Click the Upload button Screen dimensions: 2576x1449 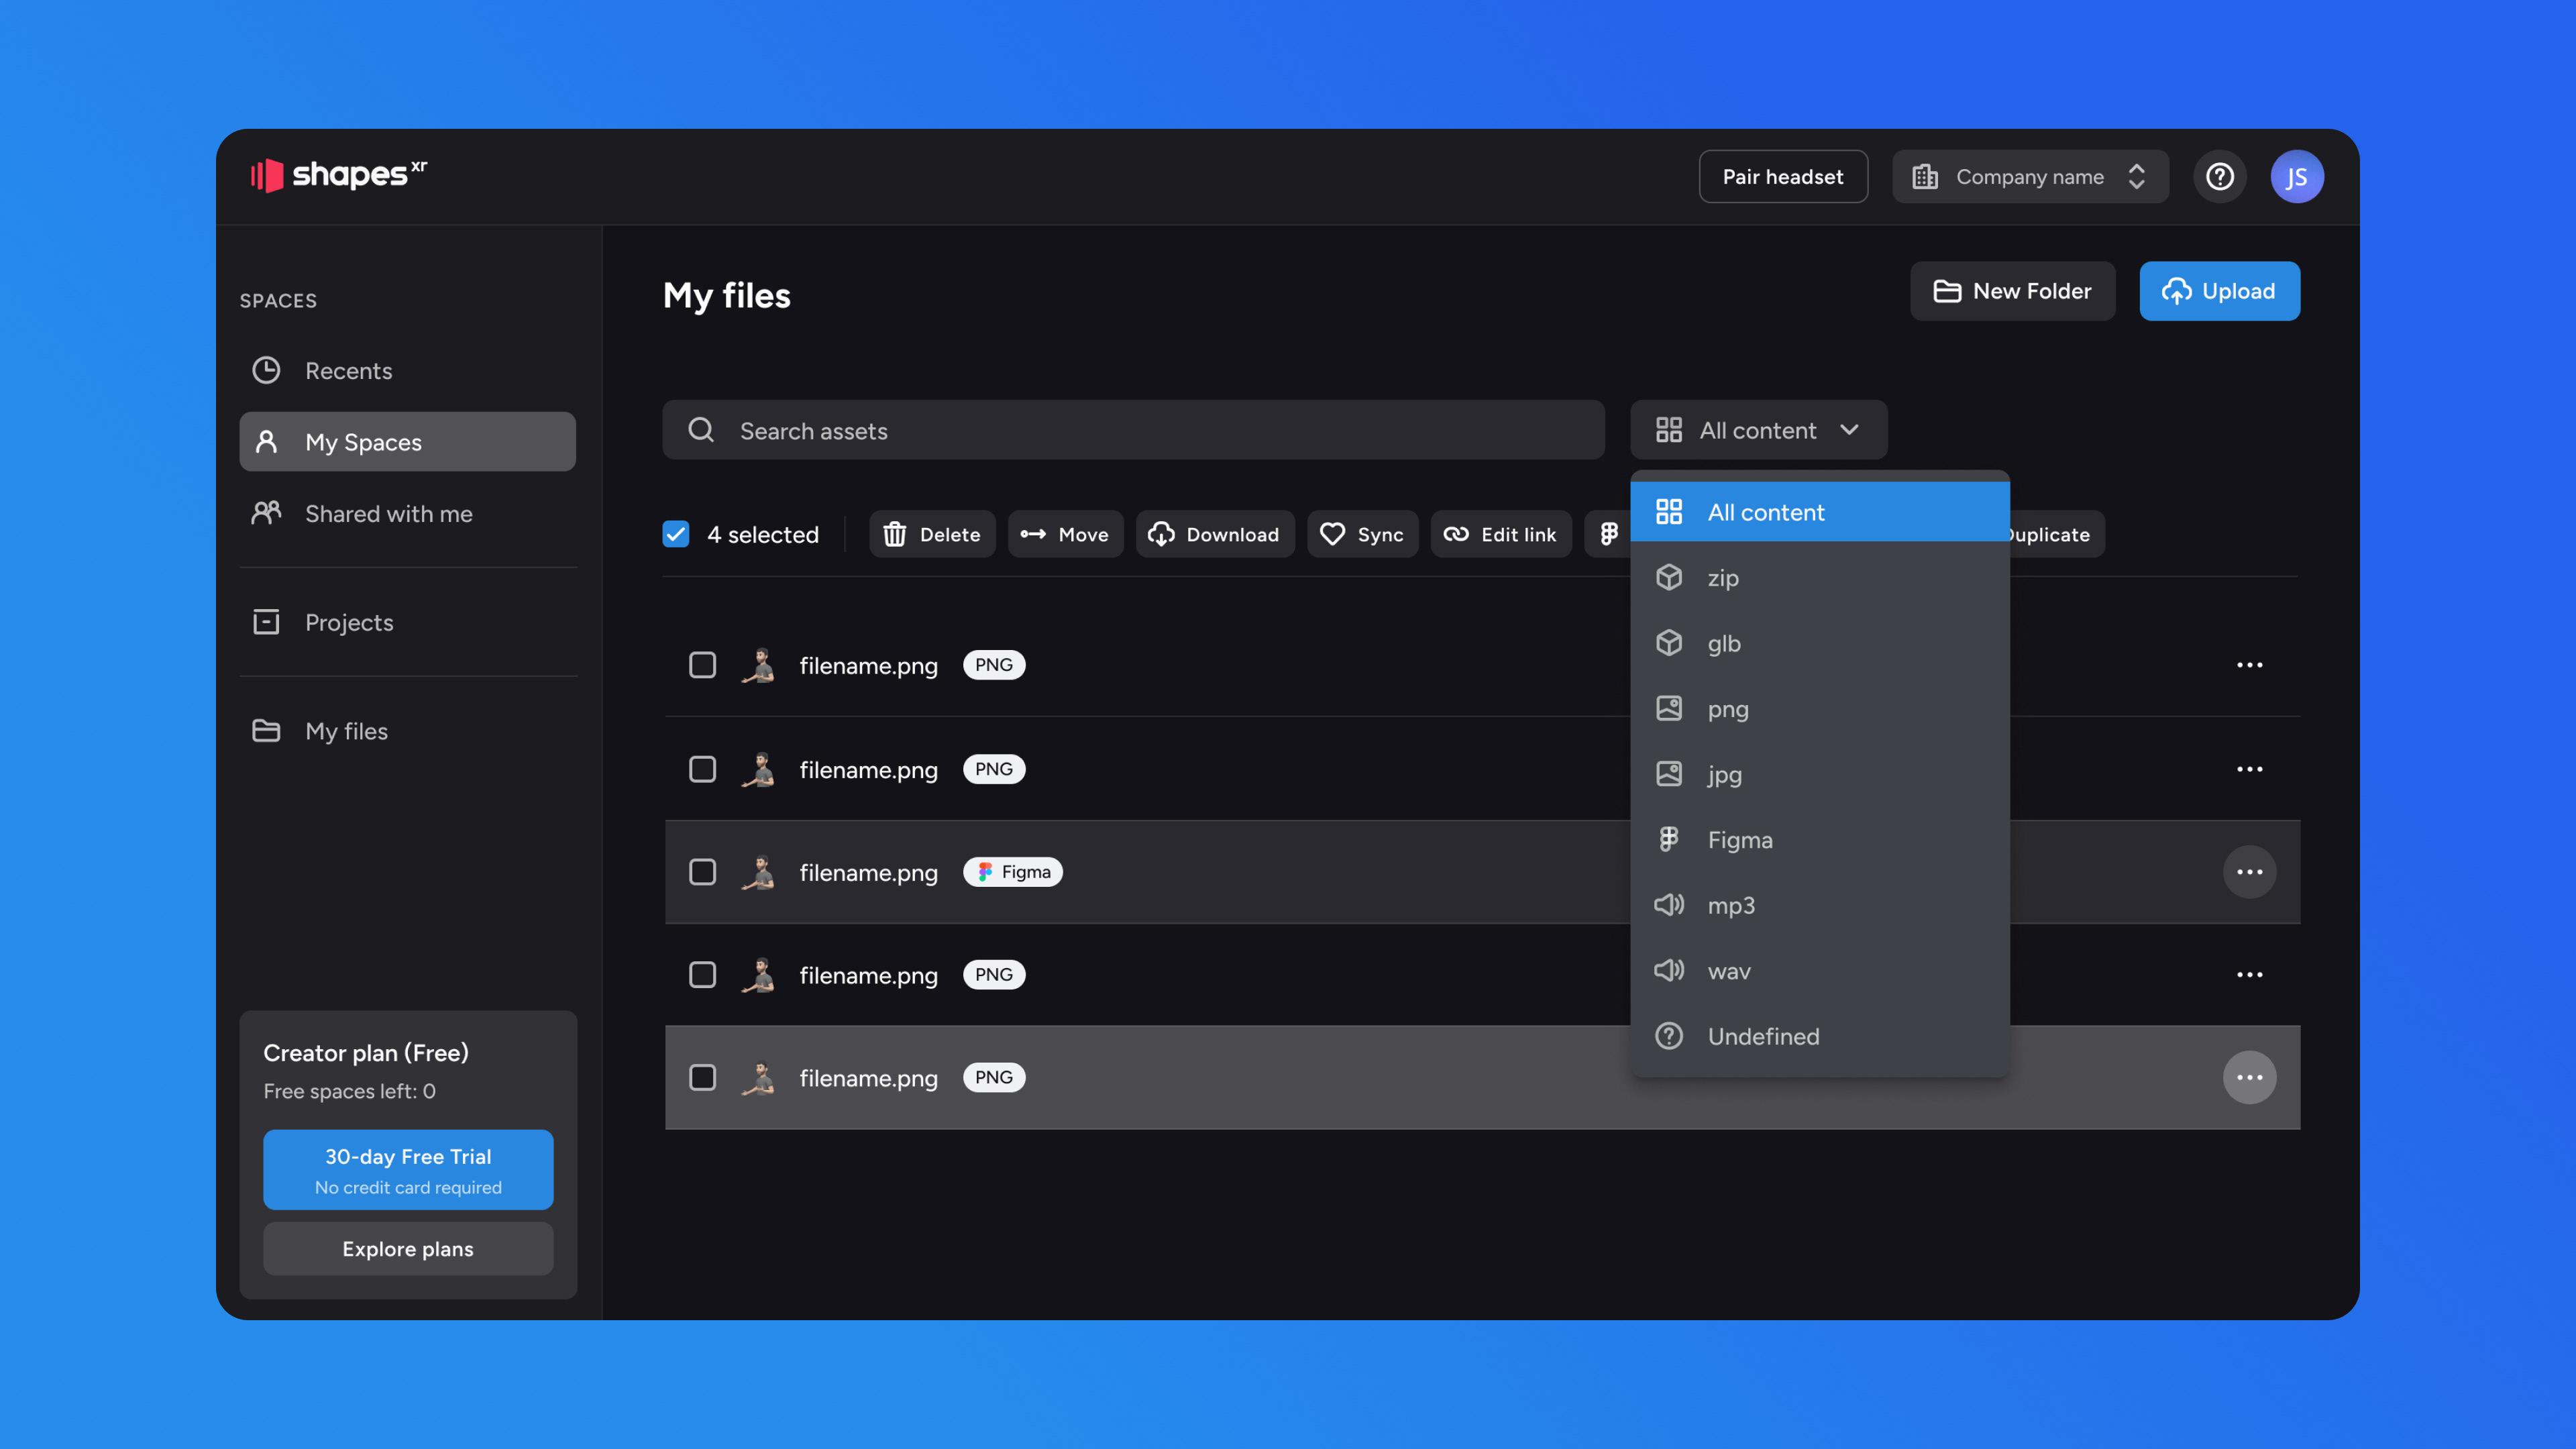(x=2219, y=291)
